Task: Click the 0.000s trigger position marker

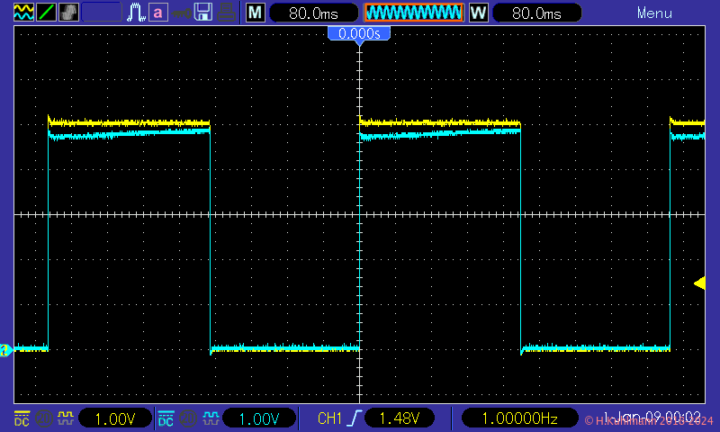Action: pos(359,34)
